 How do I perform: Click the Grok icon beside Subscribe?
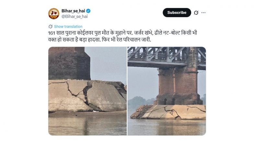[x=196, y=13]
